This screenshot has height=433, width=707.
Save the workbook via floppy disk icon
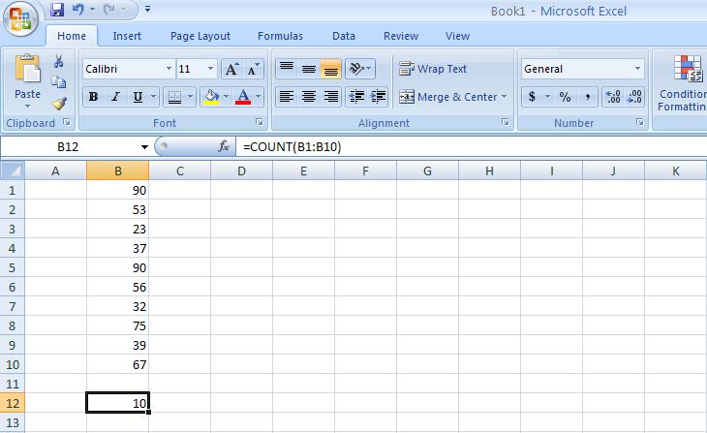pos(57,10)
